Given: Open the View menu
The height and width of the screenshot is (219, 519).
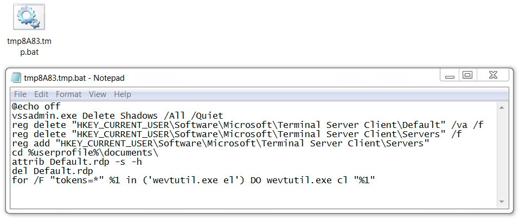Looking at the screenshot, I should [x=98, y=94].
